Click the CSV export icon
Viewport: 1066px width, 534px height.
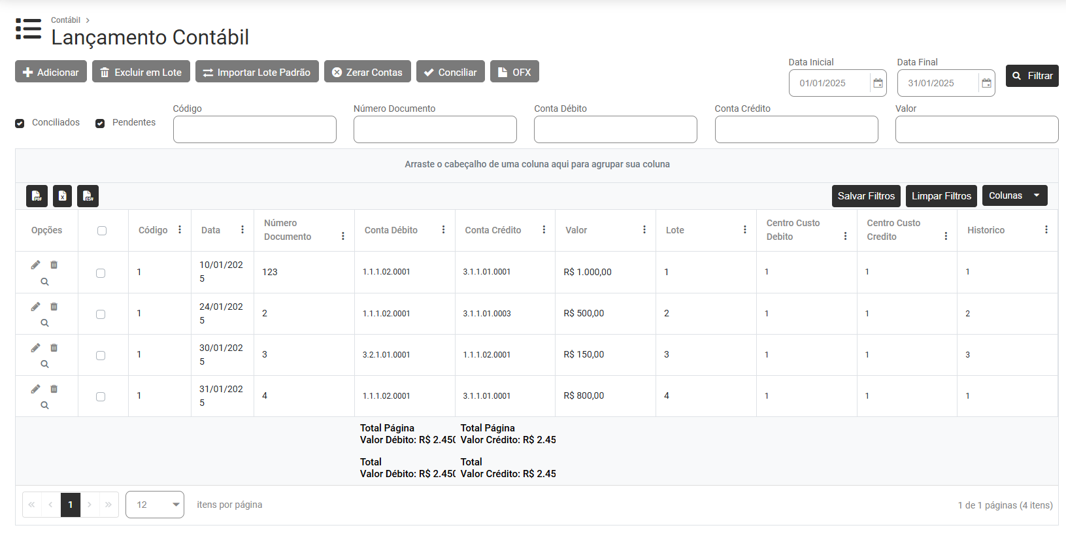pyautogui.click(x=88, y=196)
